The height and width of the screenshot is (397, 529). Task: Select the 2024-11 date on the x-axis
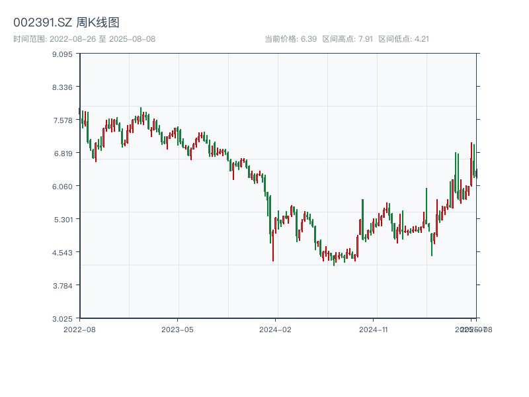point(374,329)
